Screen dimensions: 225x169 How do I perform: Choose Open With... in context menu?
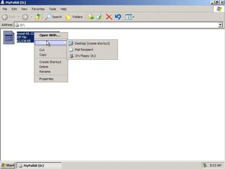(51, 35)
